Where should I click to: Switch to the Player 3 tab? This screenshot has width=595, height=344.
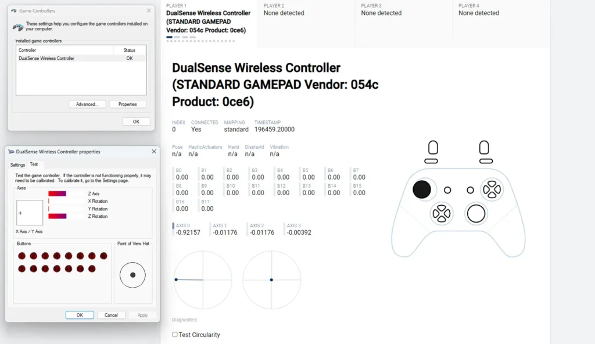[403, 23]
